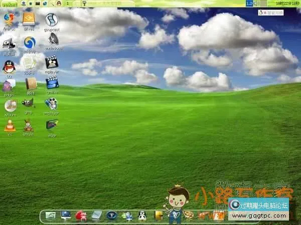Open the brown book desktop icon
This screenshot has width=301, height=225.
pos(31,83)
